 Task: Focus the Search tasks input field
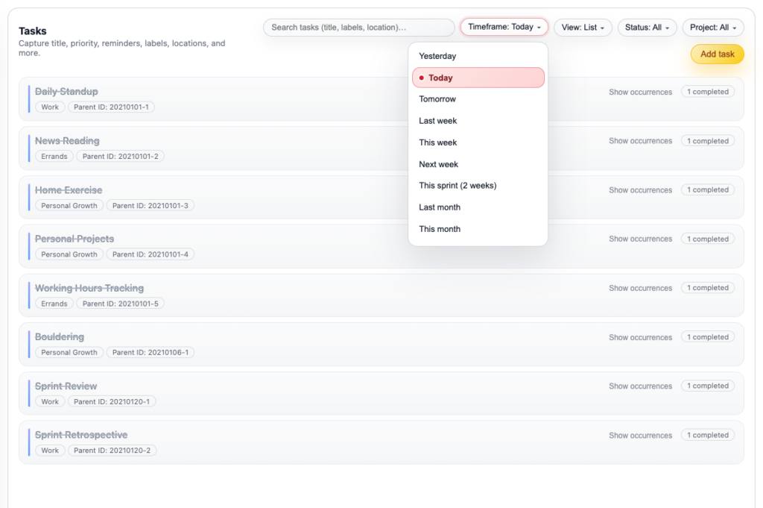pos(358,28)
